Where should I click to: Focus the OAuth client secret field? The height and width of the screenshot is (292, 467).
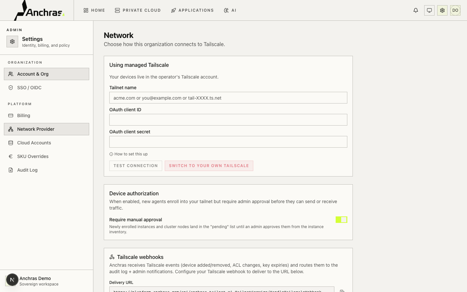point(228,142)
